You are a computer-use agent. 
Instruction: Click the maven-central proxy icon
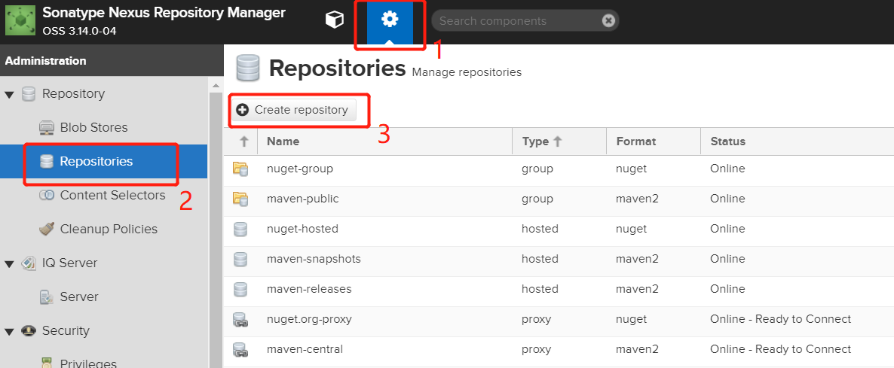[x=240, y=350]
